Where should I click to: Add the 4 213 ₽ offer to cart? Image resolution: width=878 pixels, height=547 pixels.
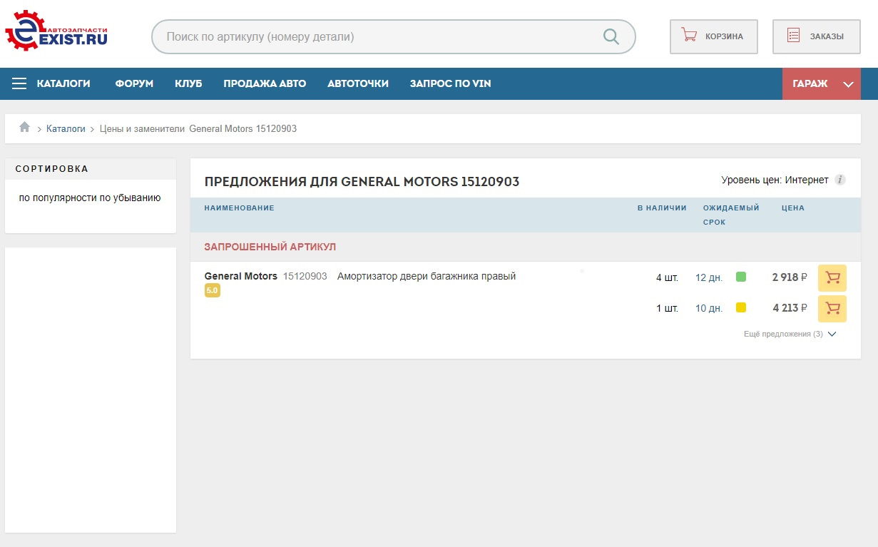click(832, 309)
